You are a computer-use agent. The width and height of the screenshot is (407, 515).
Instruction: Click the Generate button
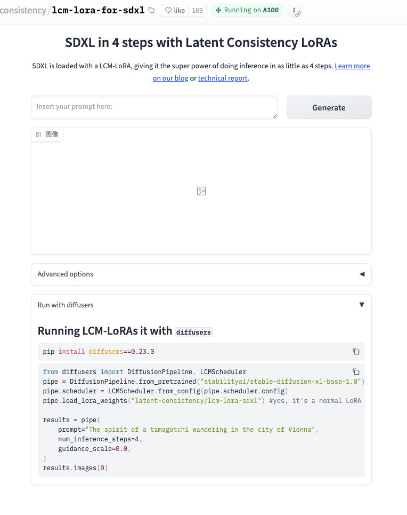tap(329, 107)
